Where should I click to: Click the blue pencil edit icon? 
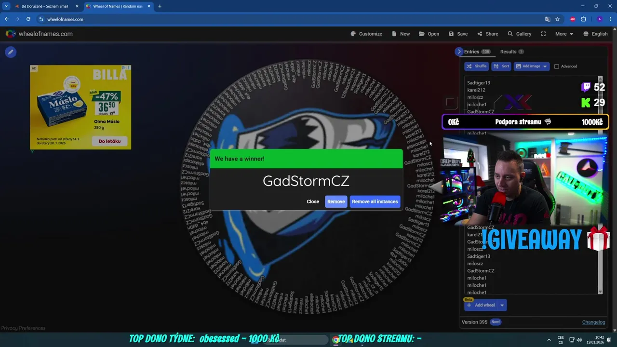11,52
